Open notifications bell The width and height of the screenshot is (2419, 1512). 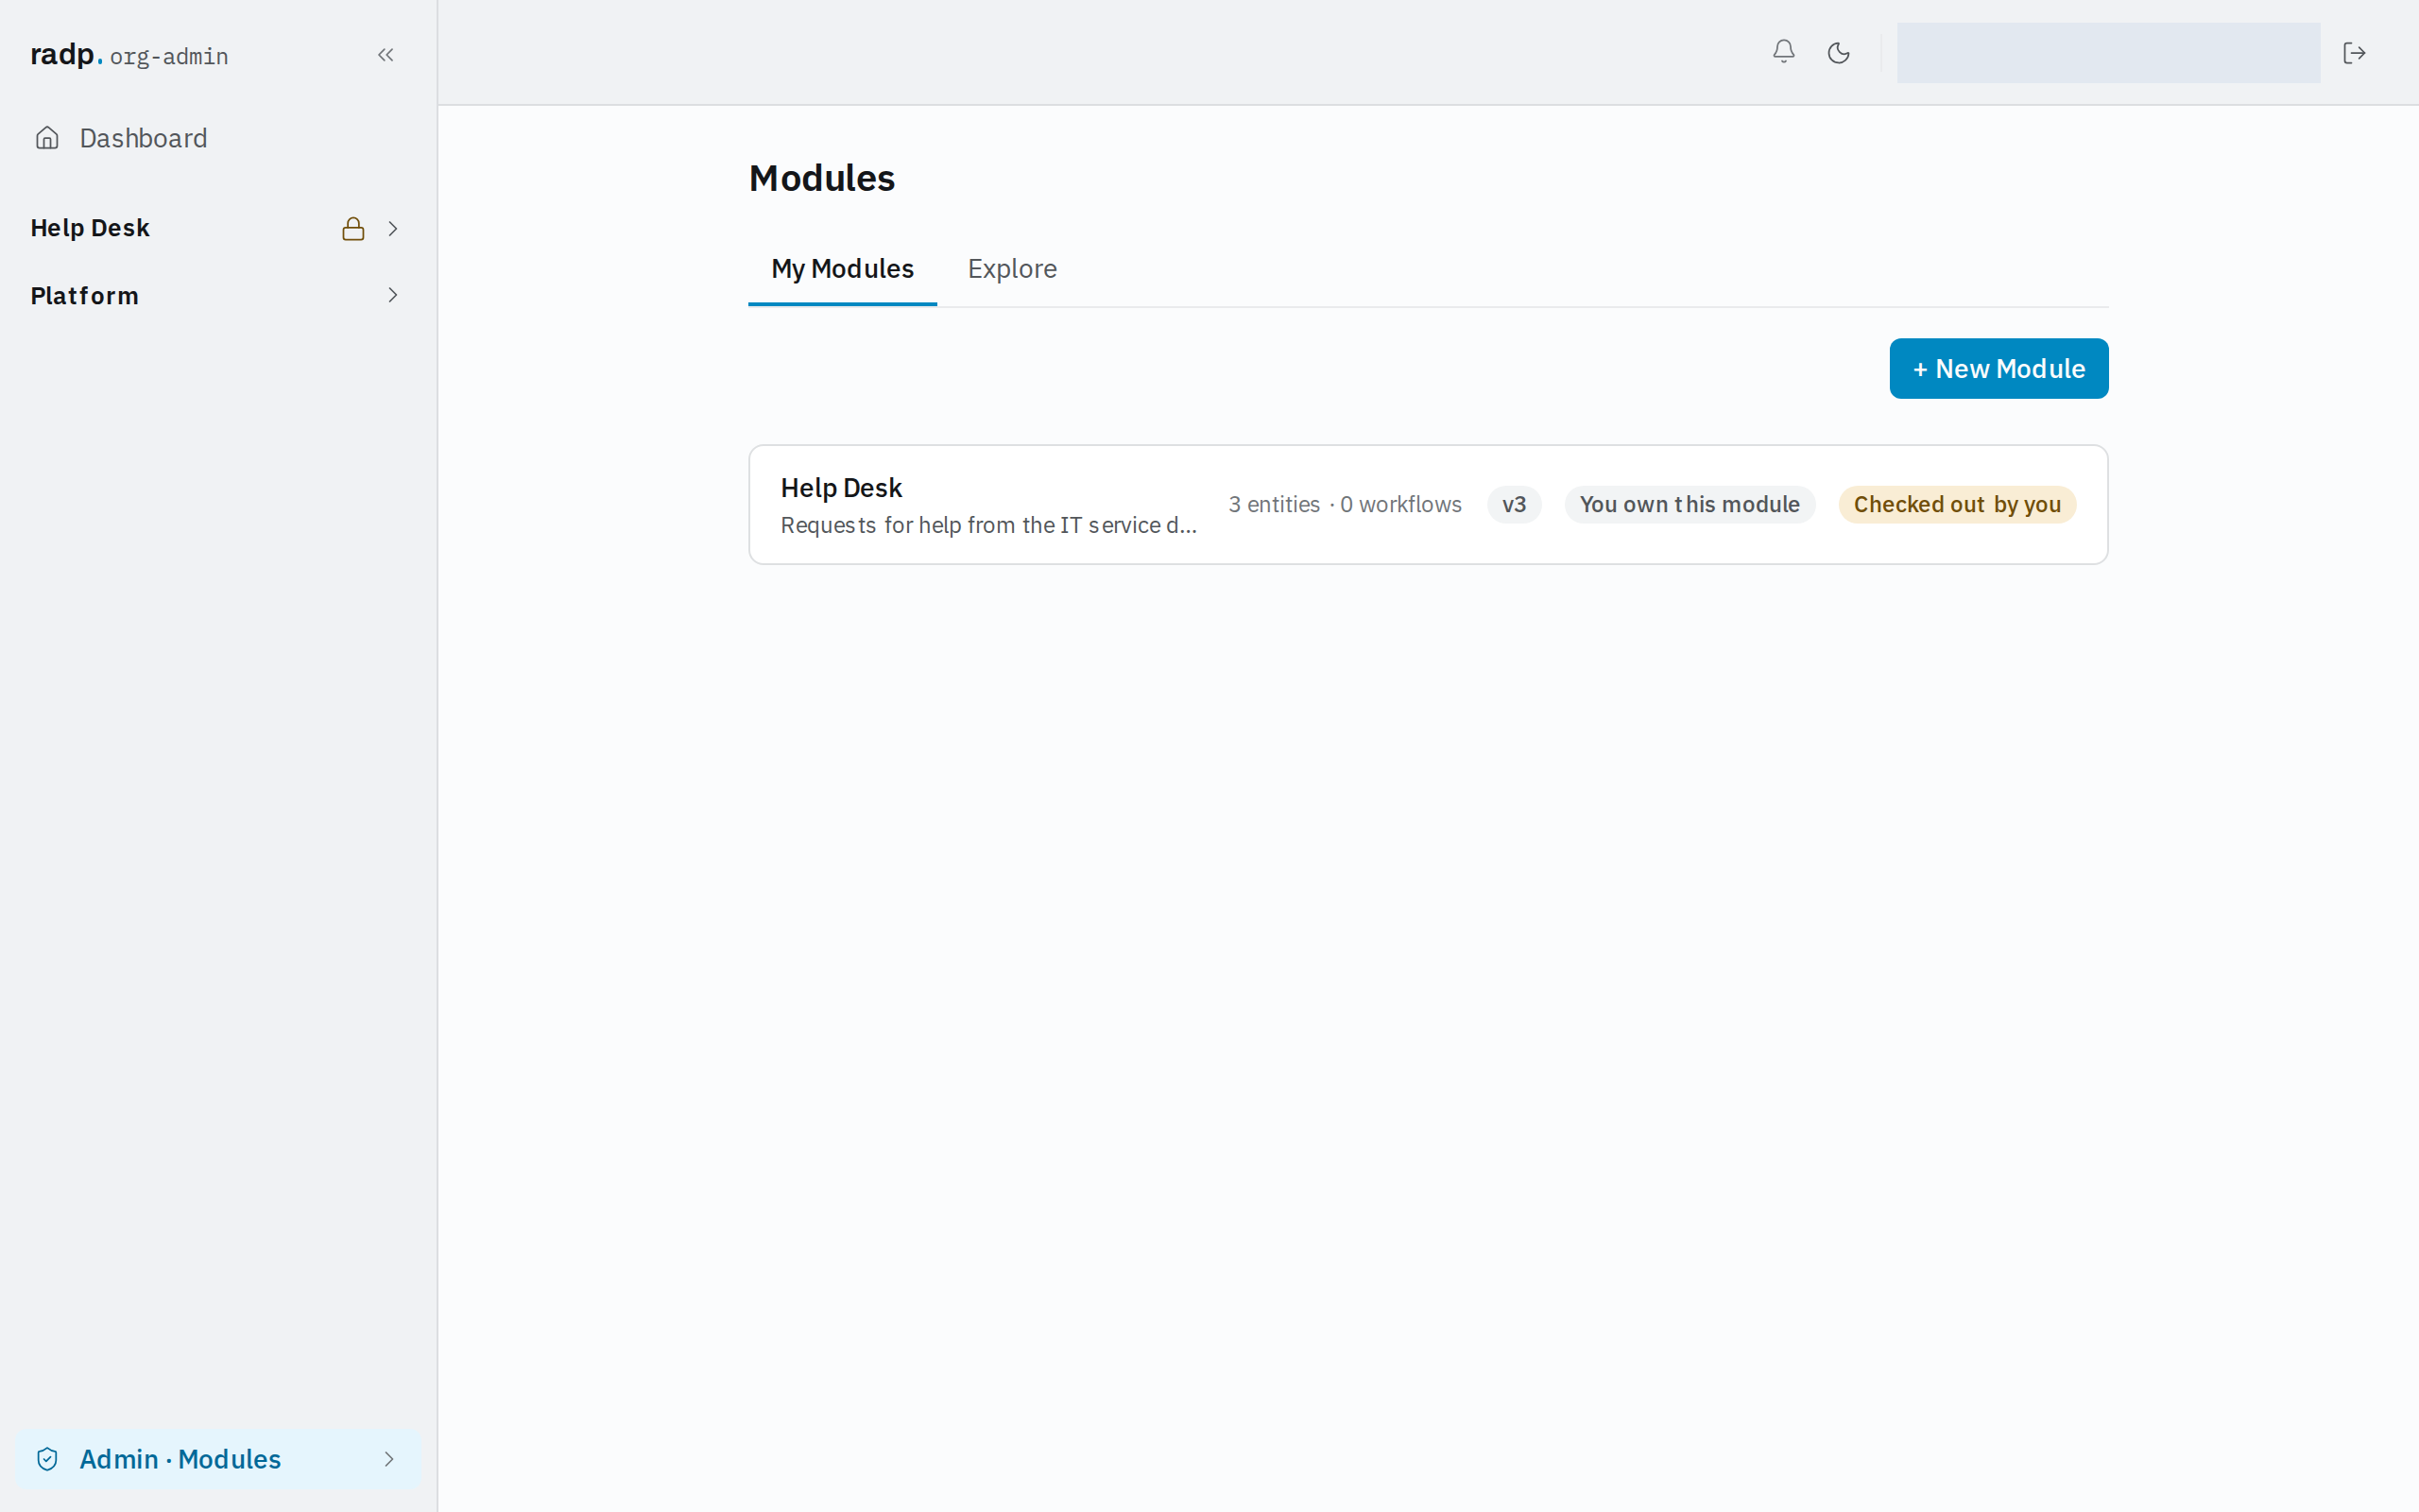1783,52
